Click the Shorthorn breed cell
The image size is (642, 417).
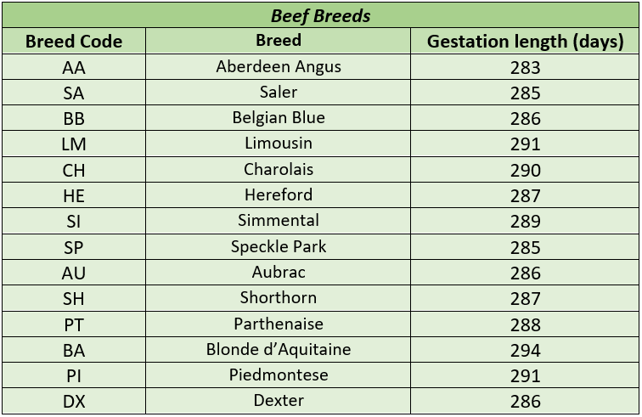[x=279, y=298]
